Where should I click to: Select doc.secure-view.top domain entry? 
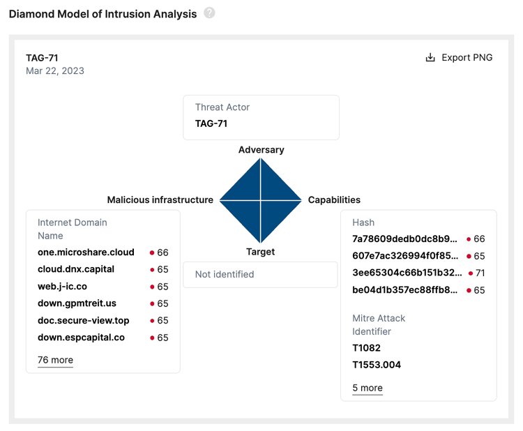point(84,321)
